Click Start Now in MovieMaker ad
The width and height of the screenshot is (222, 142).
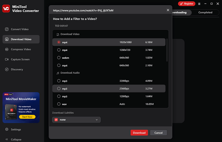(27, 117)
